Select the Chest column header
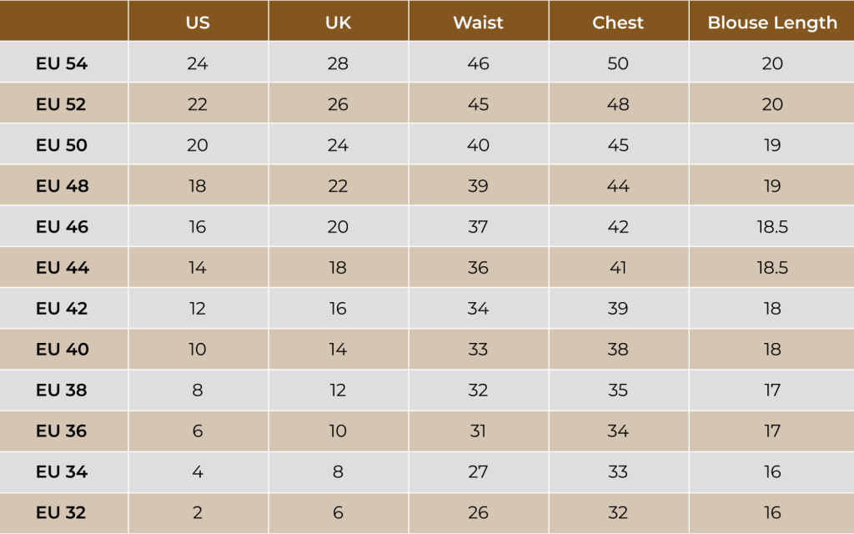854x534 pixels. (618, 23)
